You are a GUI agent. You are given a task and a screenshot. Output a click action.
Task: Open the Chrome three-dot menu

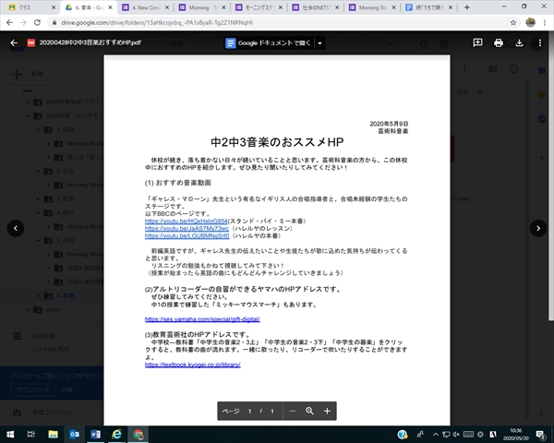point(545,22)
